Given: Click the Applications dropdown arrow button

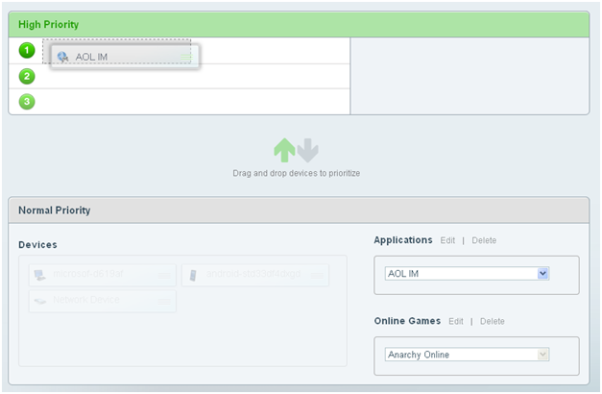Looking at the screenshot, I should 542,274.
